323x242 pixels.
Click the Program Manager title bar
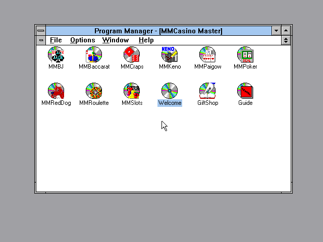coord(158,31)
